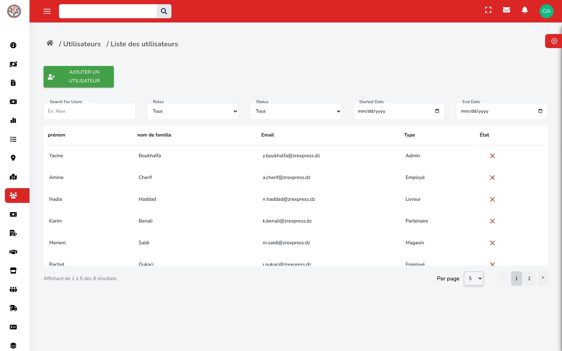Viewport: 562px width, 351px height.
Task: Select the Yacine first name cell
Action: click(x=56, y=156)
